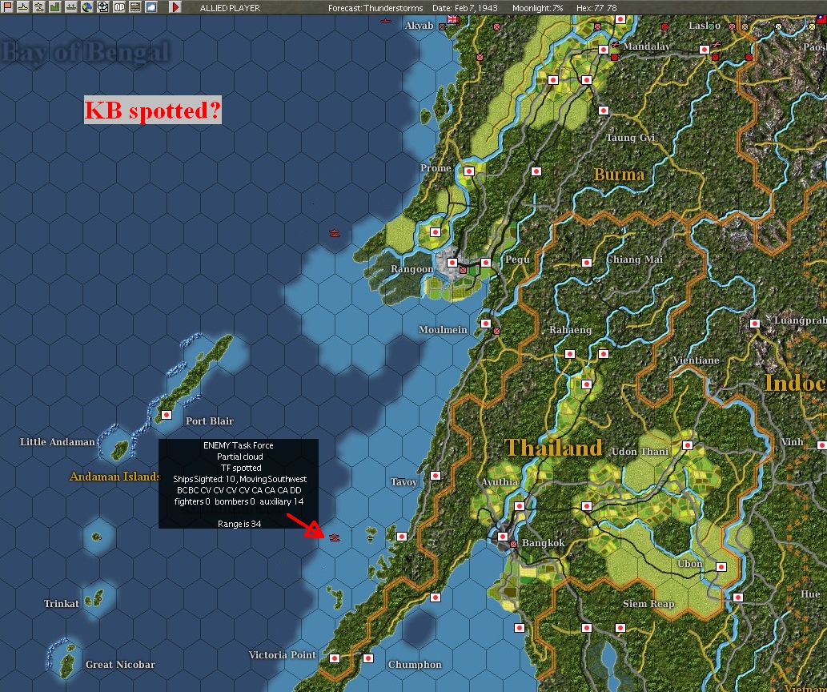
Task: Select the red land unit marker at Moulmein
Action: point(496,331)
